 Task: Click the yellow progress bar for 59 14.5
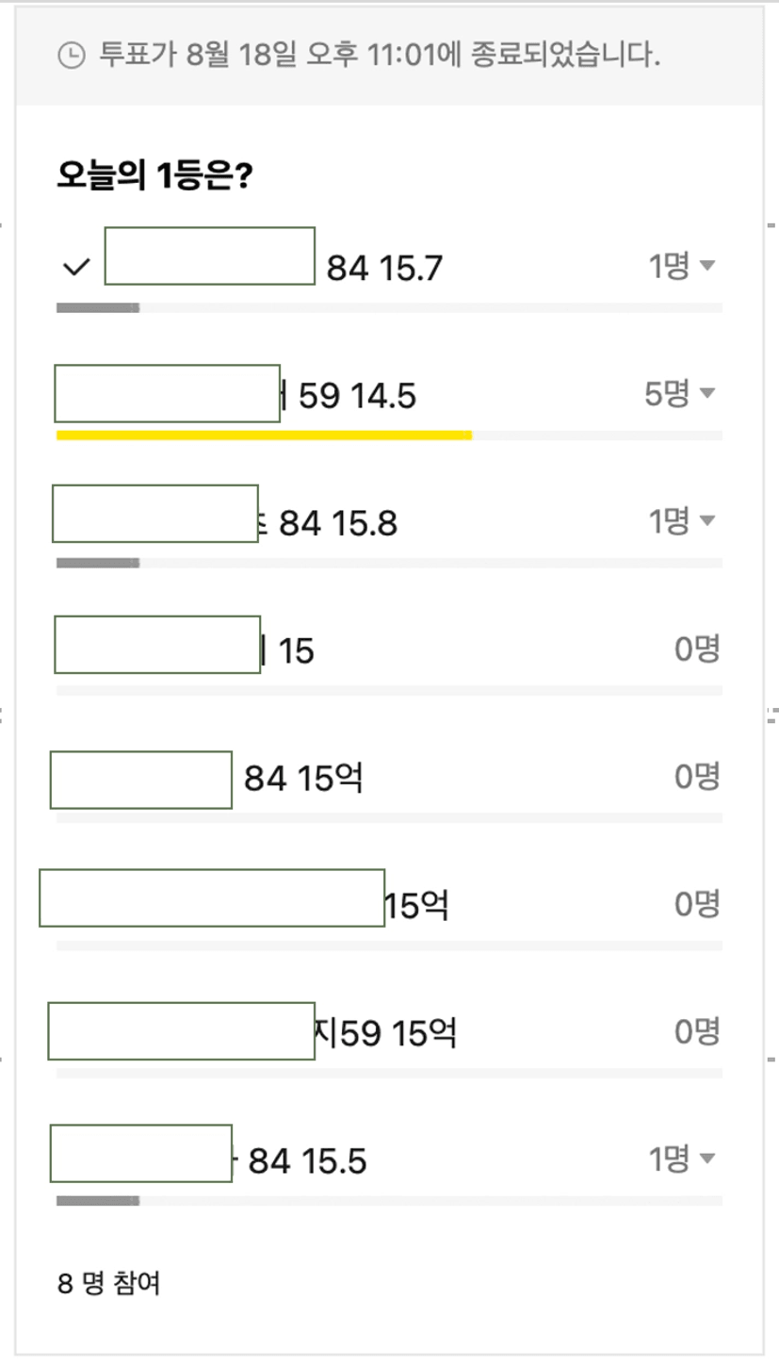[x=264, y=435]
